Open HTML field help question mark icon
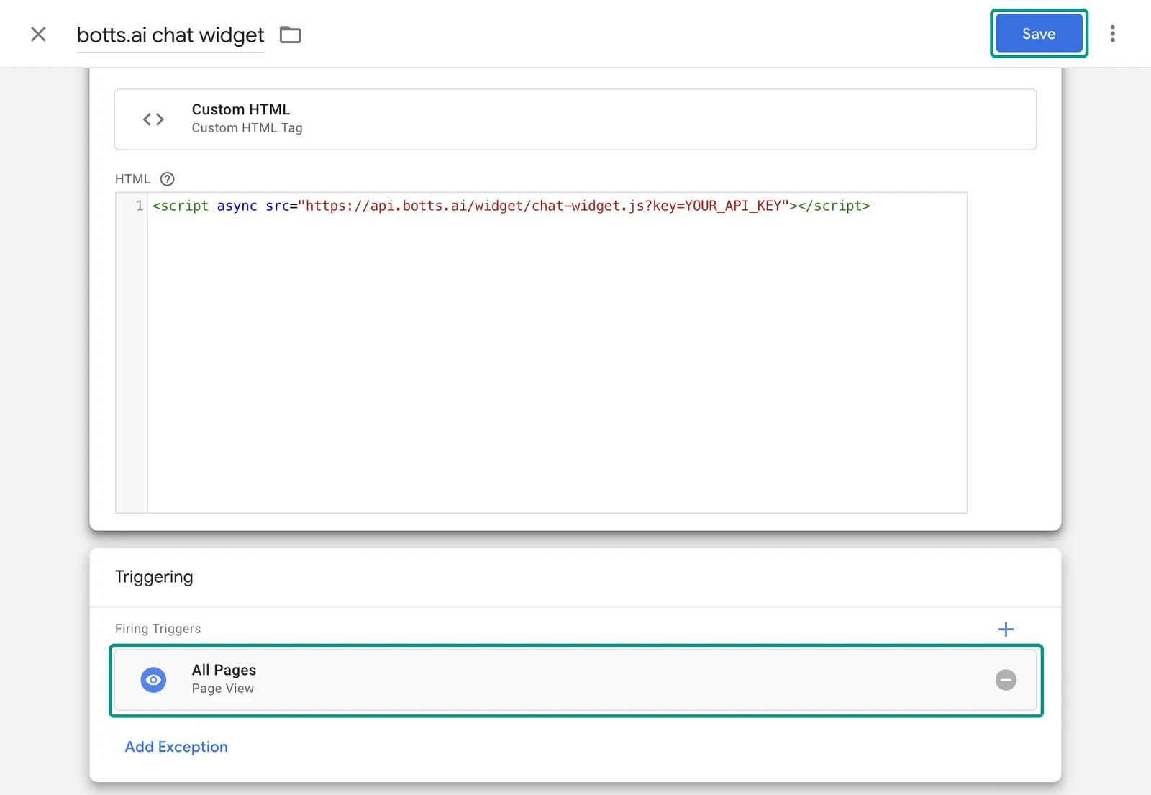This screenshot has width=1151, height=795. (x=168, y=179)
